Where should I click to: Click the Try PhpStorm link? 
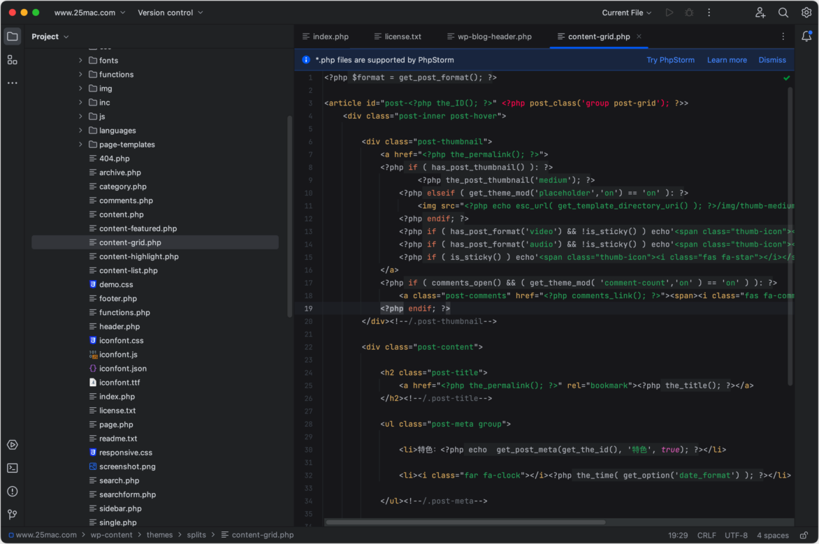pos(670,60)
